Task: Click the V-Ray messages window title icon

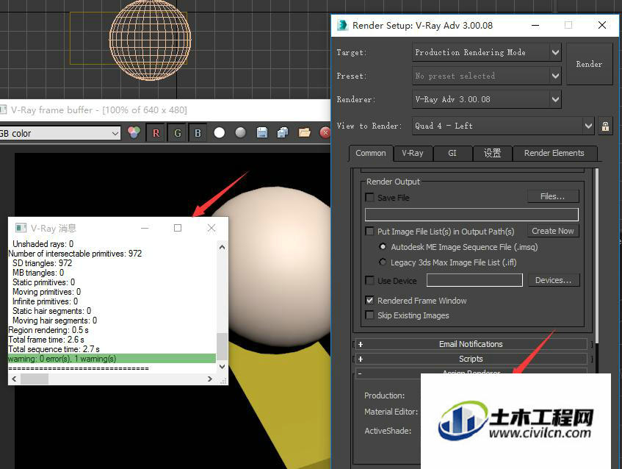Action: (x=21, y=228)
